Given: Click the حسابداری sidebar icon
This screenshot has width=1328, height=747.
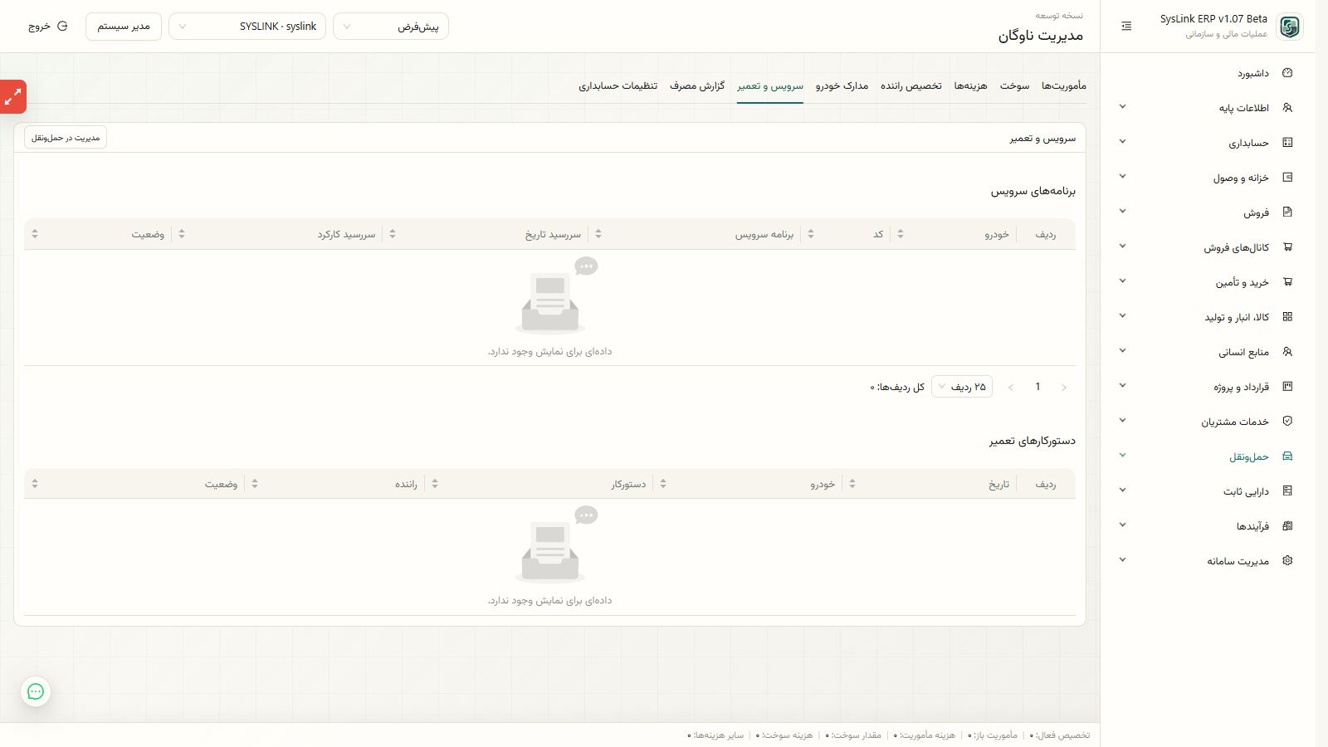Looking at the screenshot, I should click(1287, 143).
